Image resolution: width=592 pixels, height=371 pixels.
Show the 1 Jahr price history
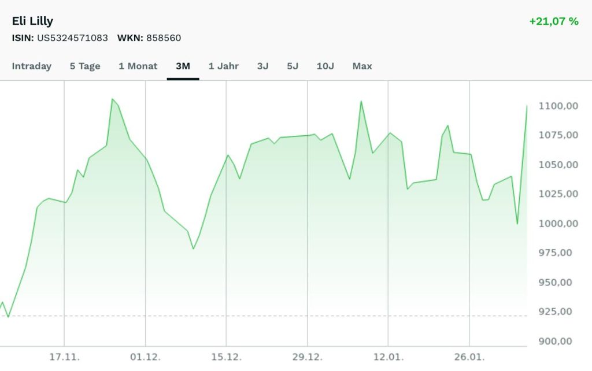coord(224,66)
